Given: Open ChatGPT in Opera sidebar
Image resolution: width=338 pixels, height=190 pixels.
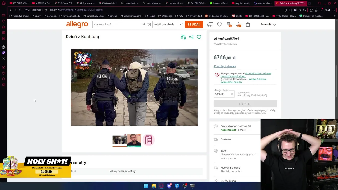Looking at the screenshot, I should coord(3,47).
